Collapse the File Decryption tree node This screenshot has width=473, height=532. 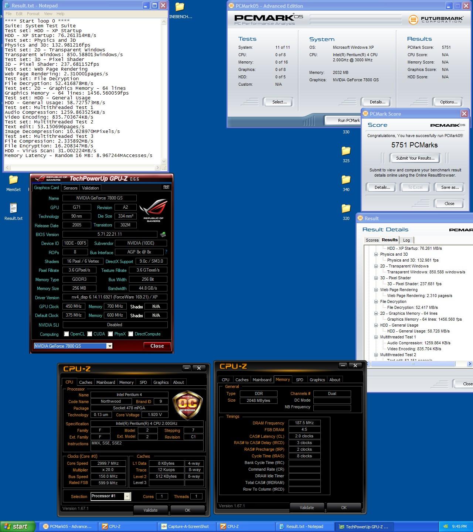point(376,301)
